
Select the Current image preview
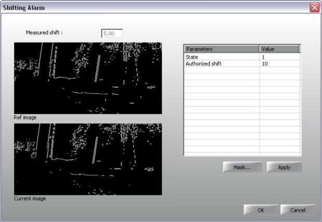point(88,159)
